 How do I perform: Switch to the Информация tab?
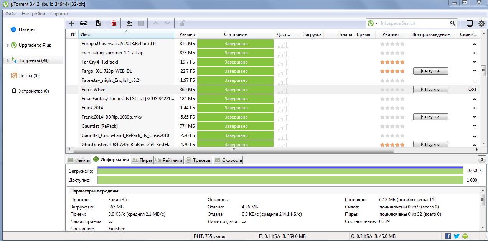(111, 160)
